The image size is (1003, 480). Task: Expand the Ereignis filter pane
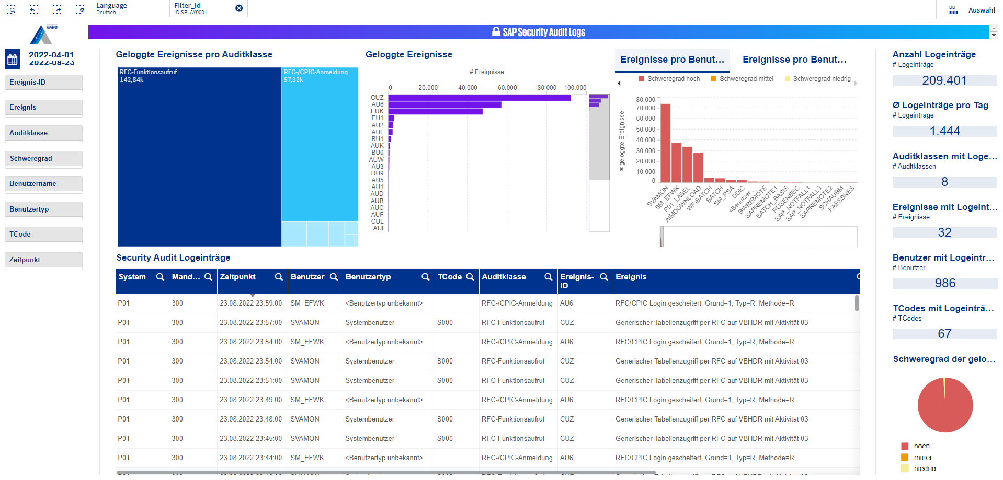pos(43,108)
